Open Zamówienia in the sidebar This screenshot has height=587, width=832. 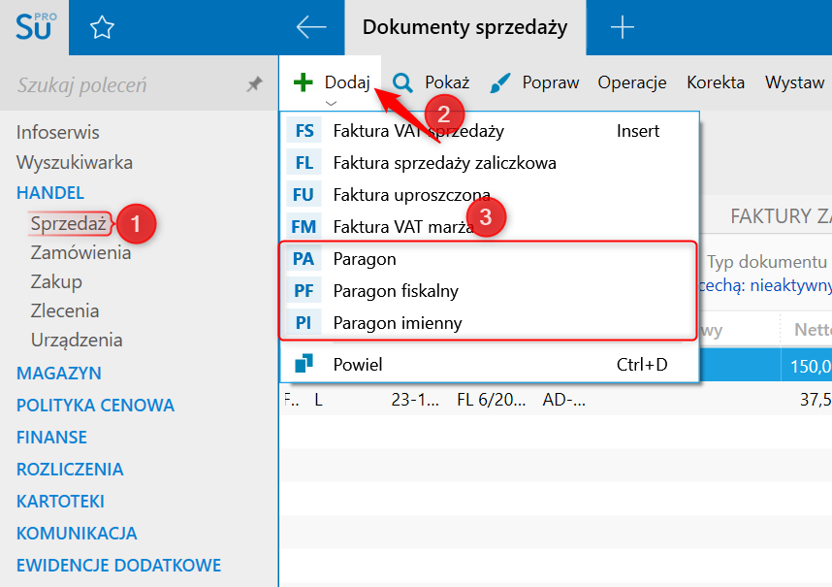click(x=80, y=253)
